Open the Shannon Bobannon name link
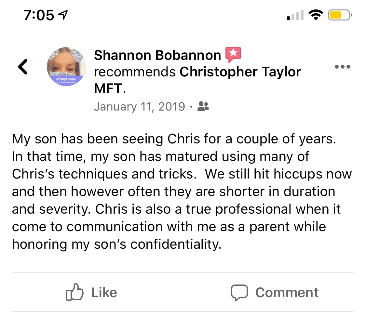 [x=157, y=55]
